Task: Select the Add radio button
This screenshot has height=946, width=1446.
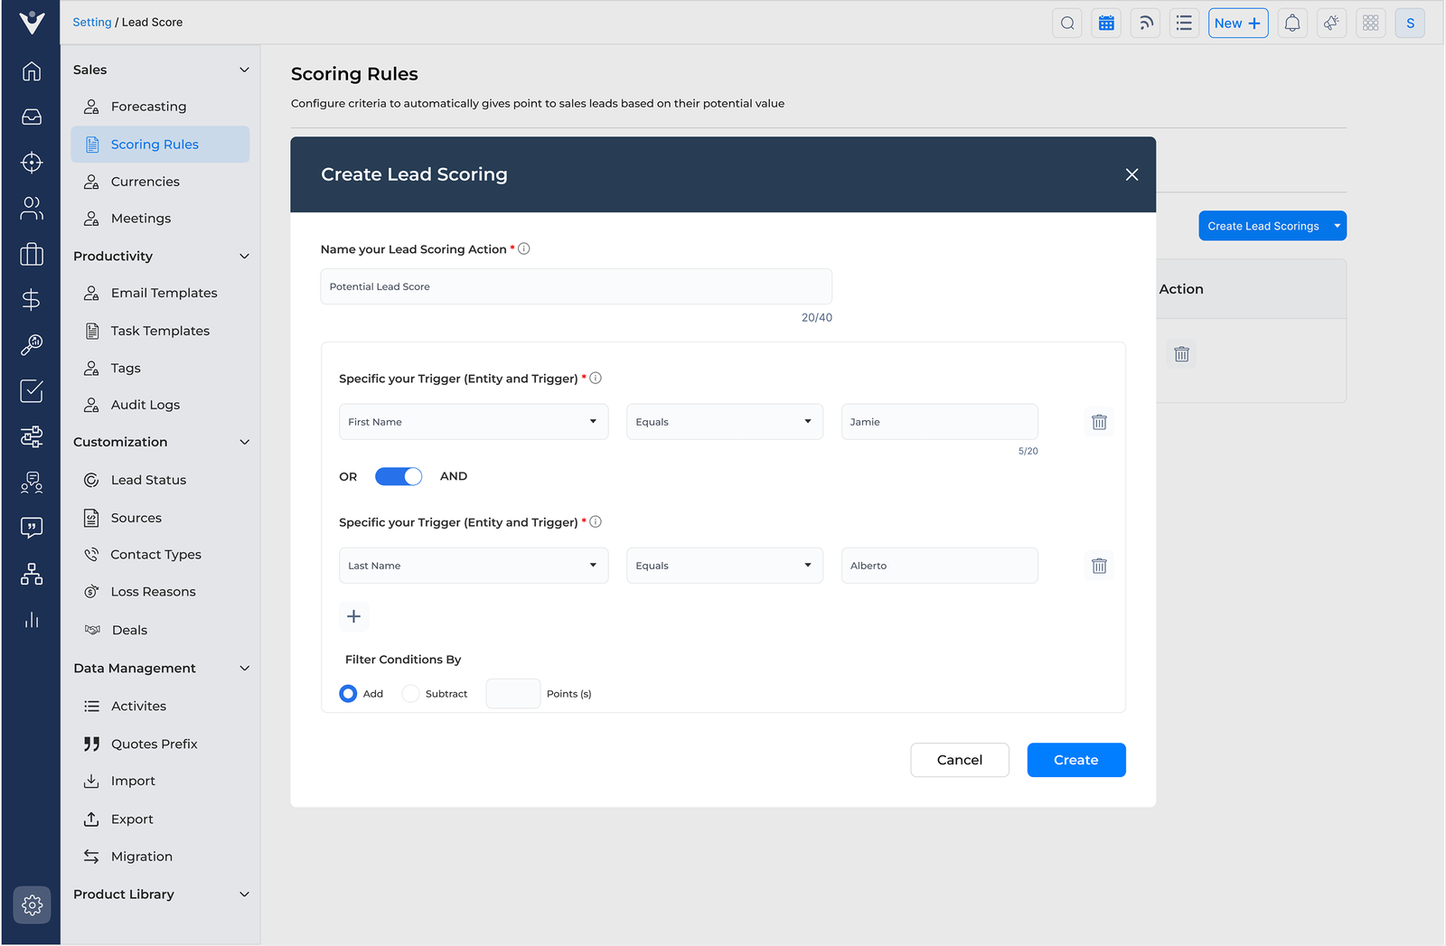Action: pyautogui.click(x=348, y=693)
